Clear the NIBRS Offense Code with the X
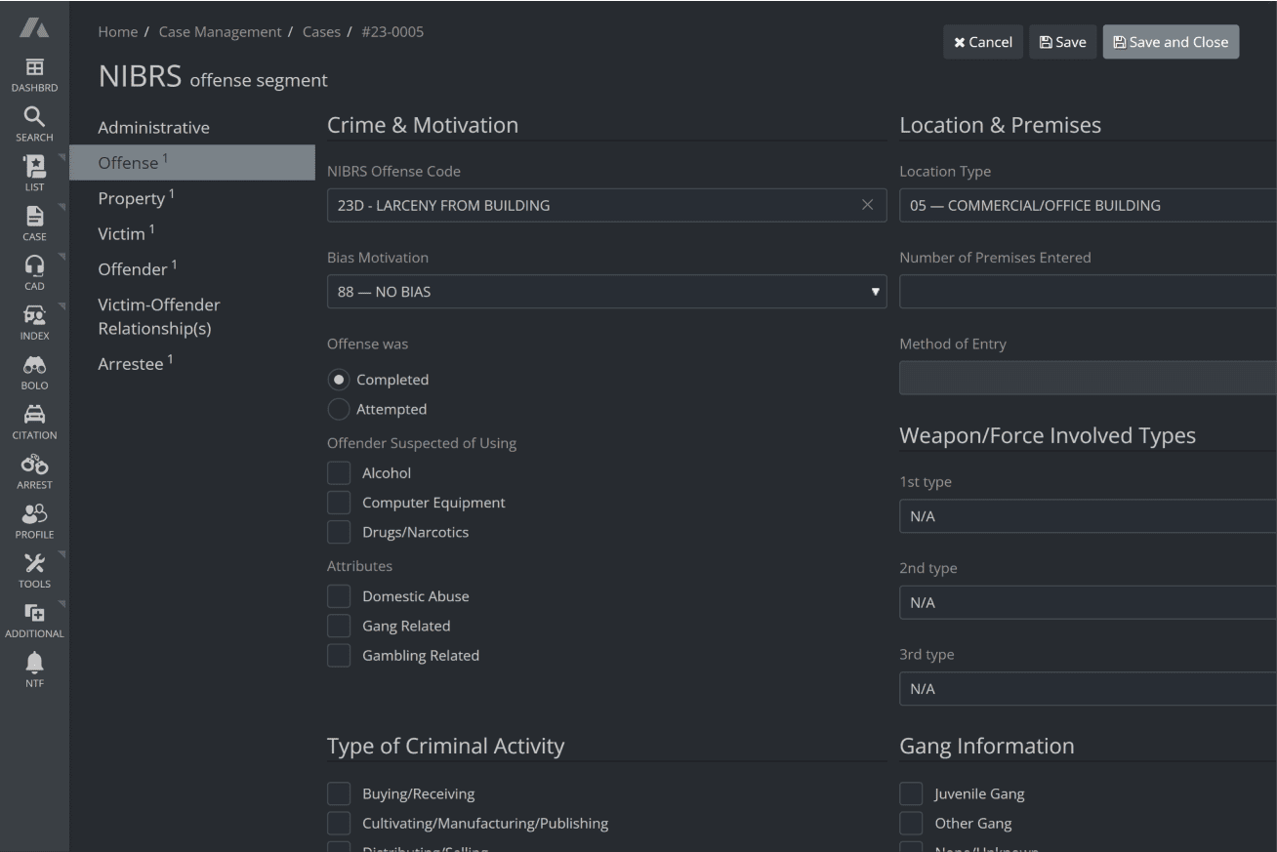Screen dimensions: 1277x852 tap(867, 205)
